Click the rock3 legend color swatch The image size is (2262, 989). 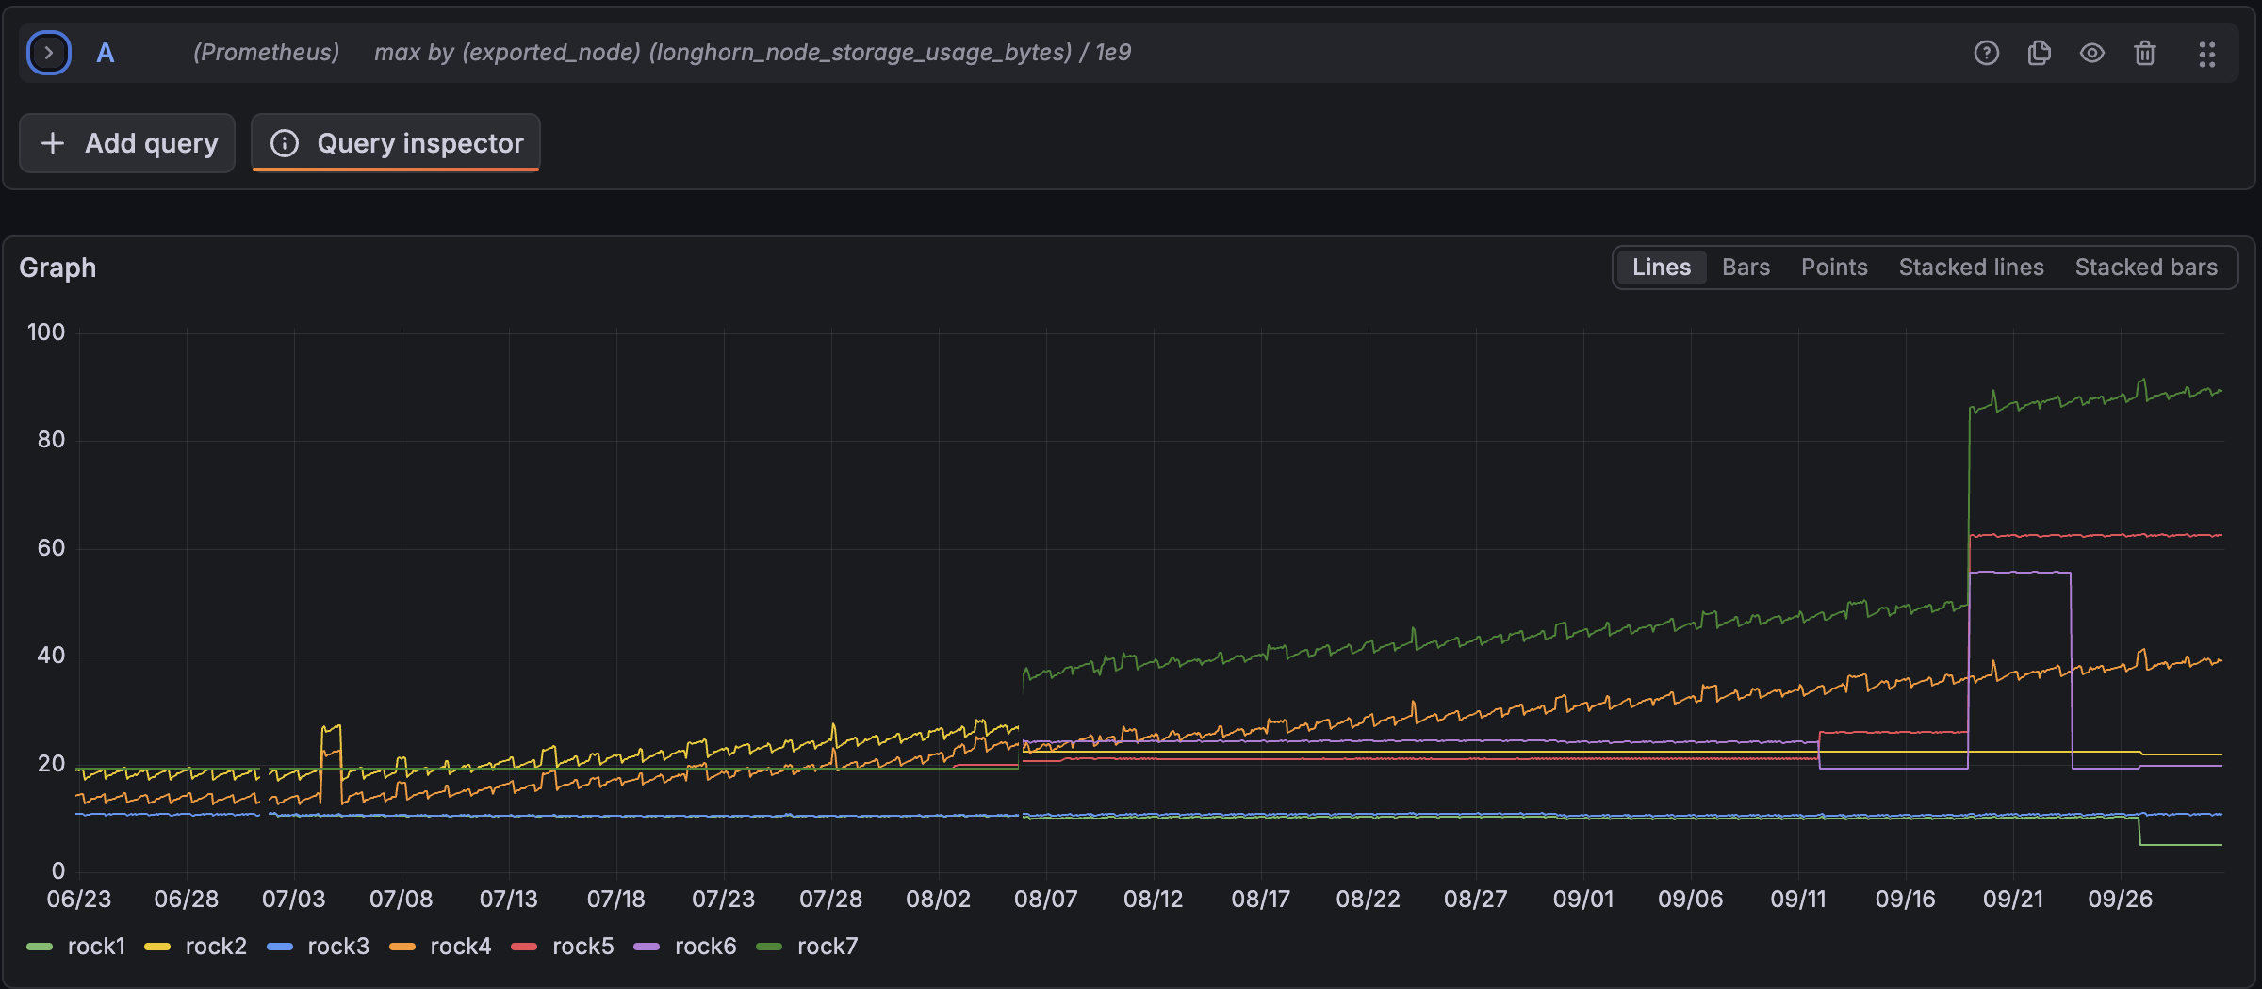[280, 947]
